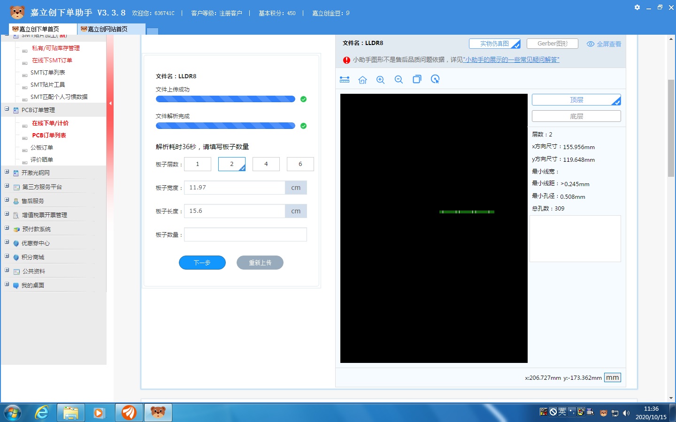676x422 pixels.
Task: Click 全屏查看 link
Action: coord(609,44)
